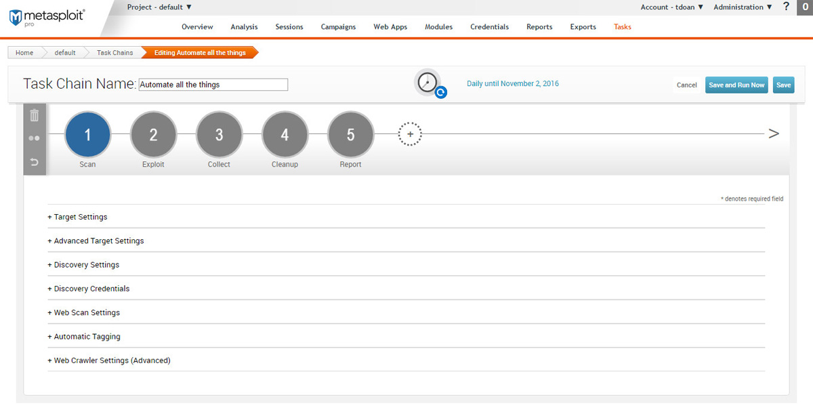Screen dimensions: 813x418
Task: Select the Scan step in the chain
Action: pyautogui.click(x=87, y=134)
